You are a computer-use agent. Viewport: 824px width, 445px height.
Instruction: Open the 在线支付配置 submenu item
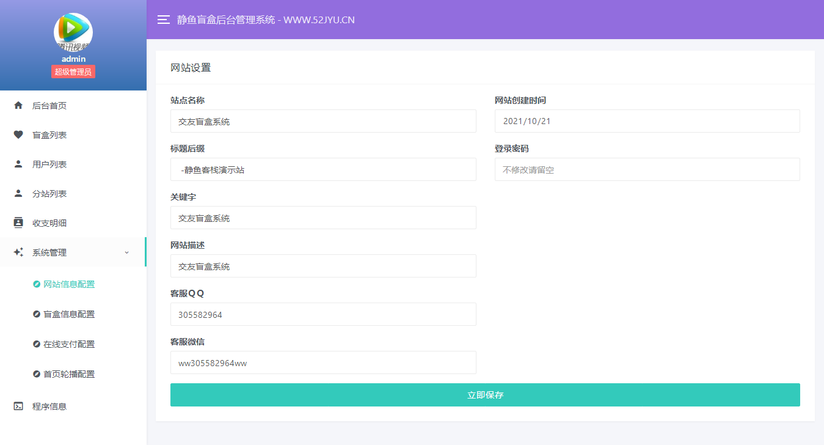point(69,344)
